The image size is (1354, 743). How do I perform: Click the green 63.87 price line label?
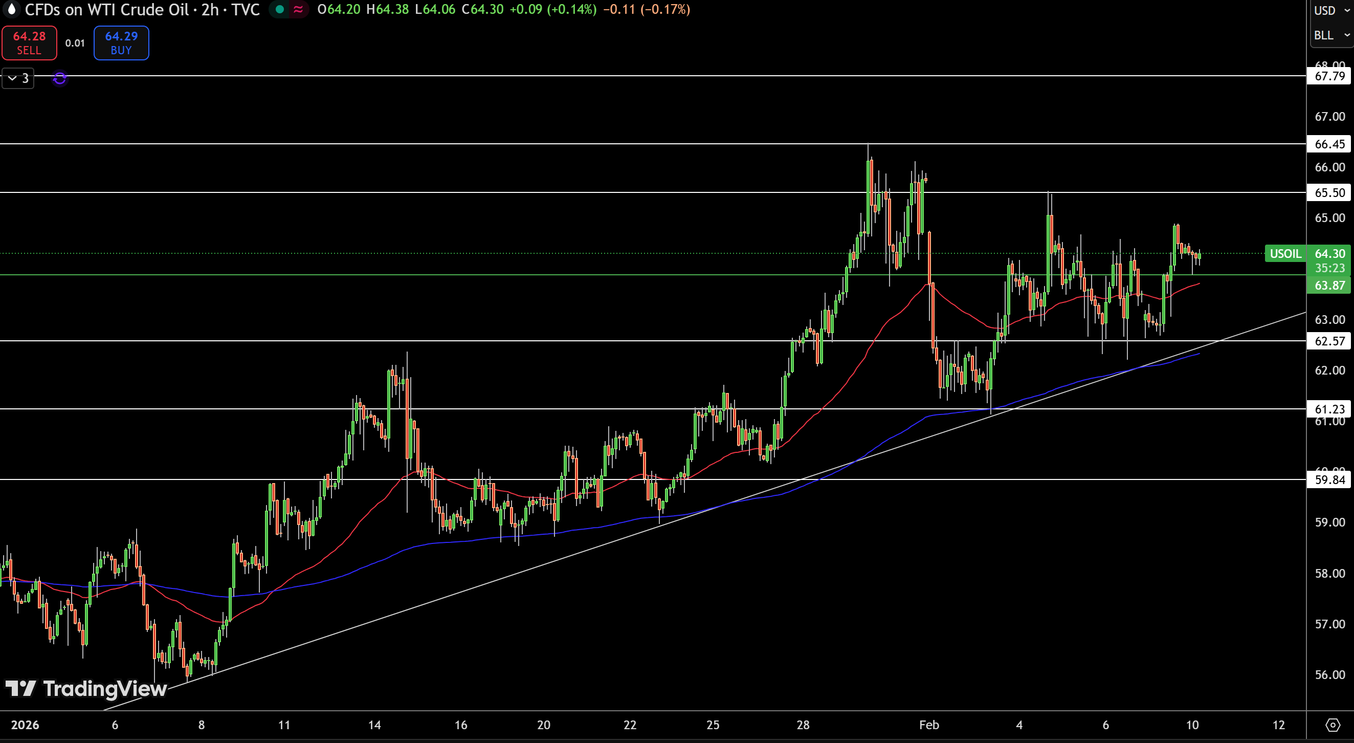pos(1329,286)
